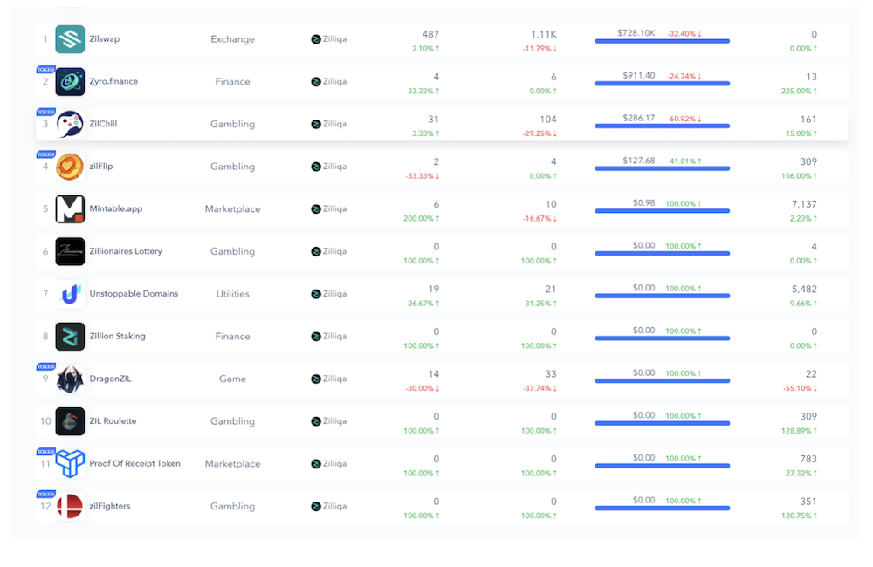Open the Mintable.app name link
The image size is (873, 567).
116,208
